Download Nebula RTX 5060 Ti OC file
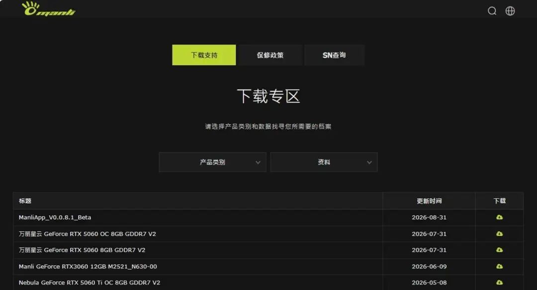Image resolution: width=537 pixels, height=290 pixels. (x=500, y=283)
